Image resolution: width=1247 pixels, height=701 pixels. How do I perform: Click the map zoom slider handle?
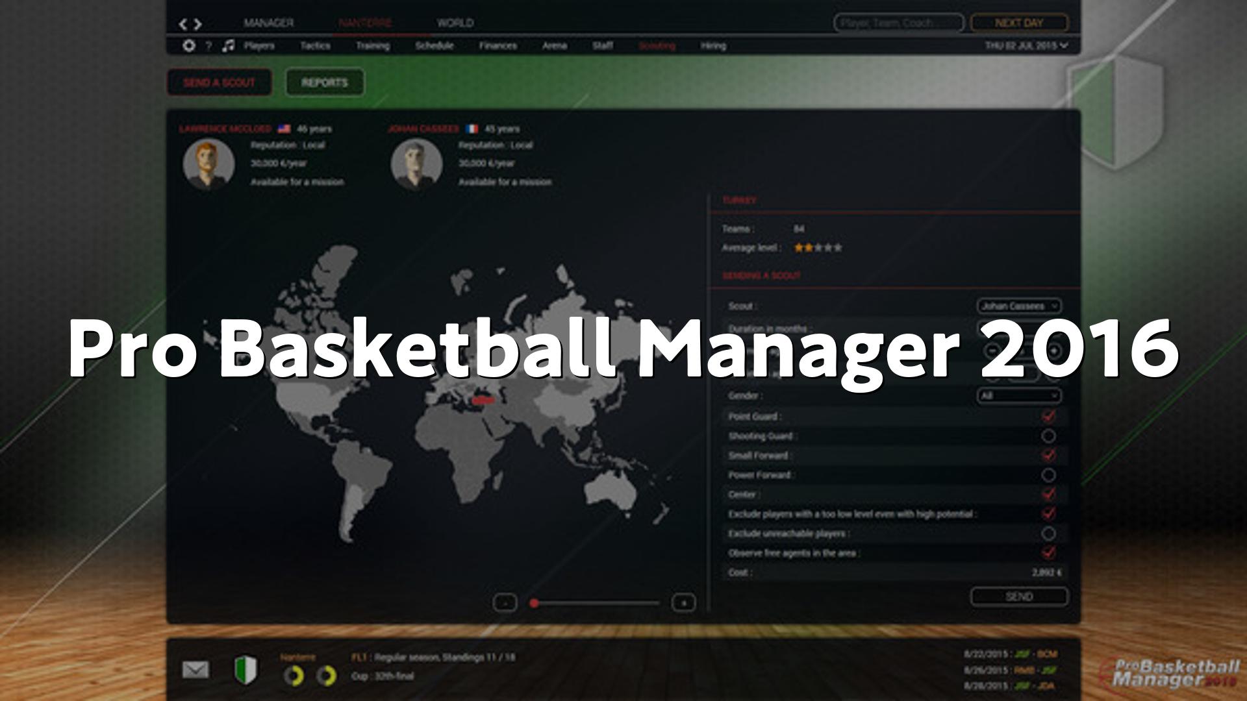534,603
